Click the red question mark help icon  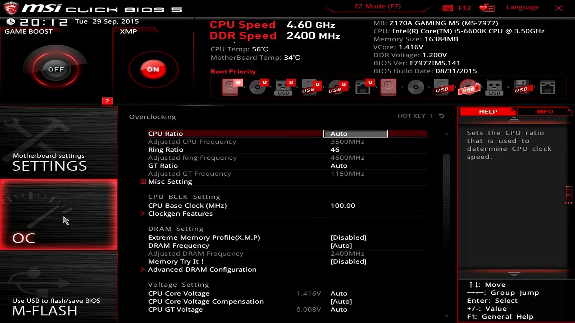click(107, 101)
